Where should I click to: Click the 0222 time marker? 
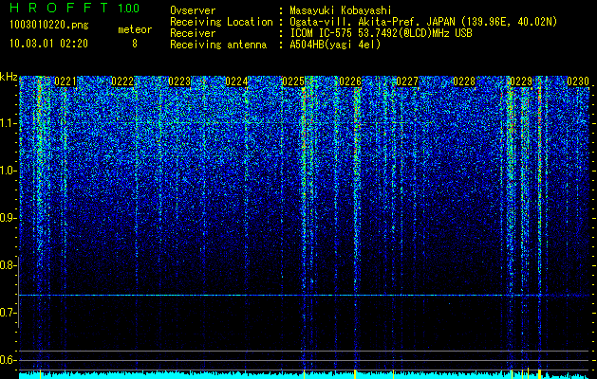coord(122,81)
